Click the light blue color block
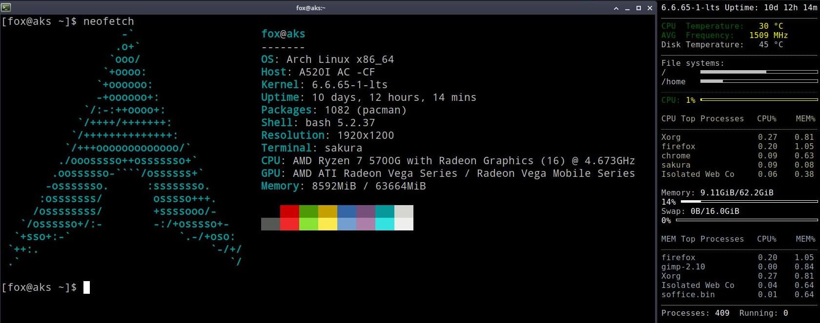 click(x=347, y=224)
